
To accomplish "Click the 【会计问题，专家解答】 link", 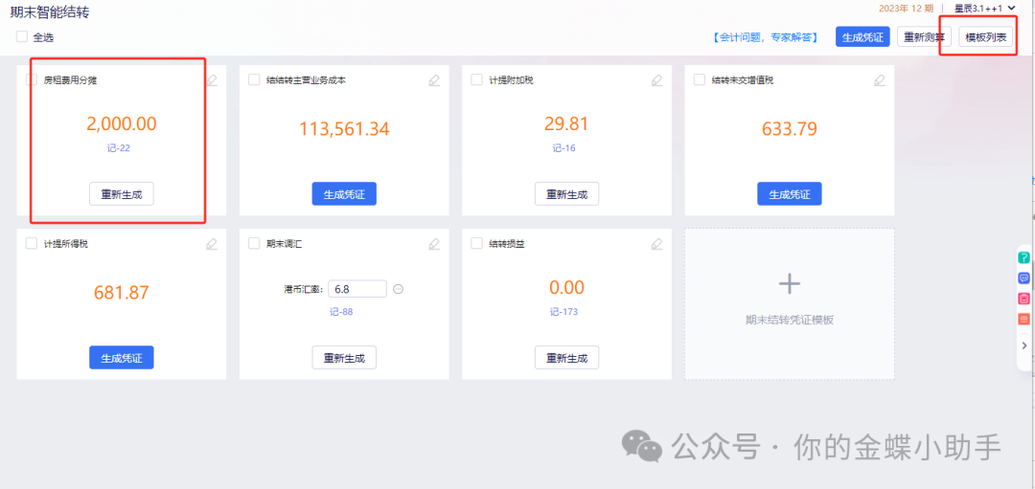I will [765, 37].
